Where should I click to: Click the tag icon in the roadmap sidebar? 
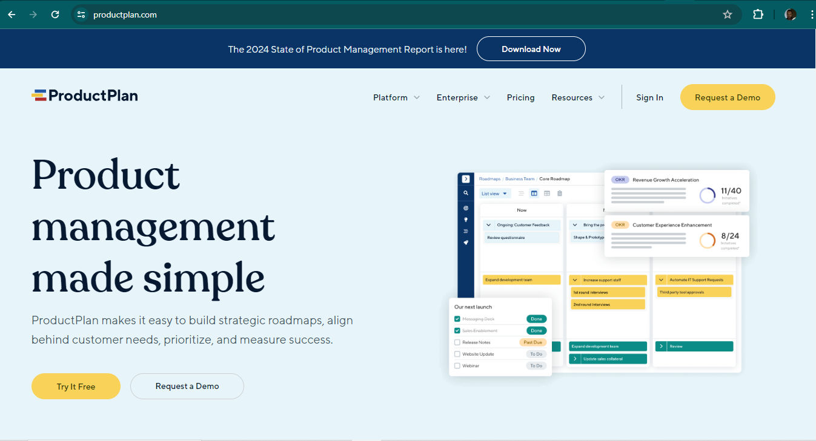(465, 243)
